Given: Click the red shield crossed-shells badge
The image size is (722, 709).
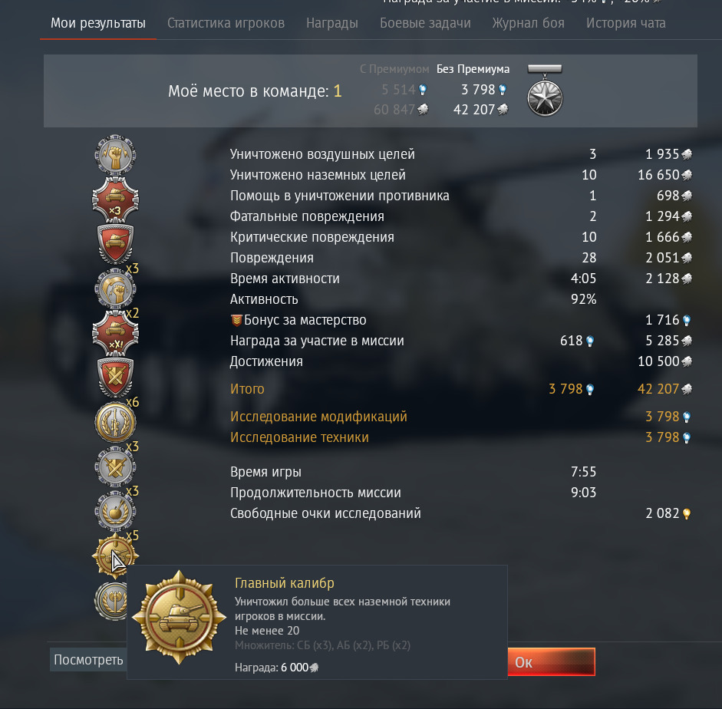Looking at the screenshot, I should 115,378.
